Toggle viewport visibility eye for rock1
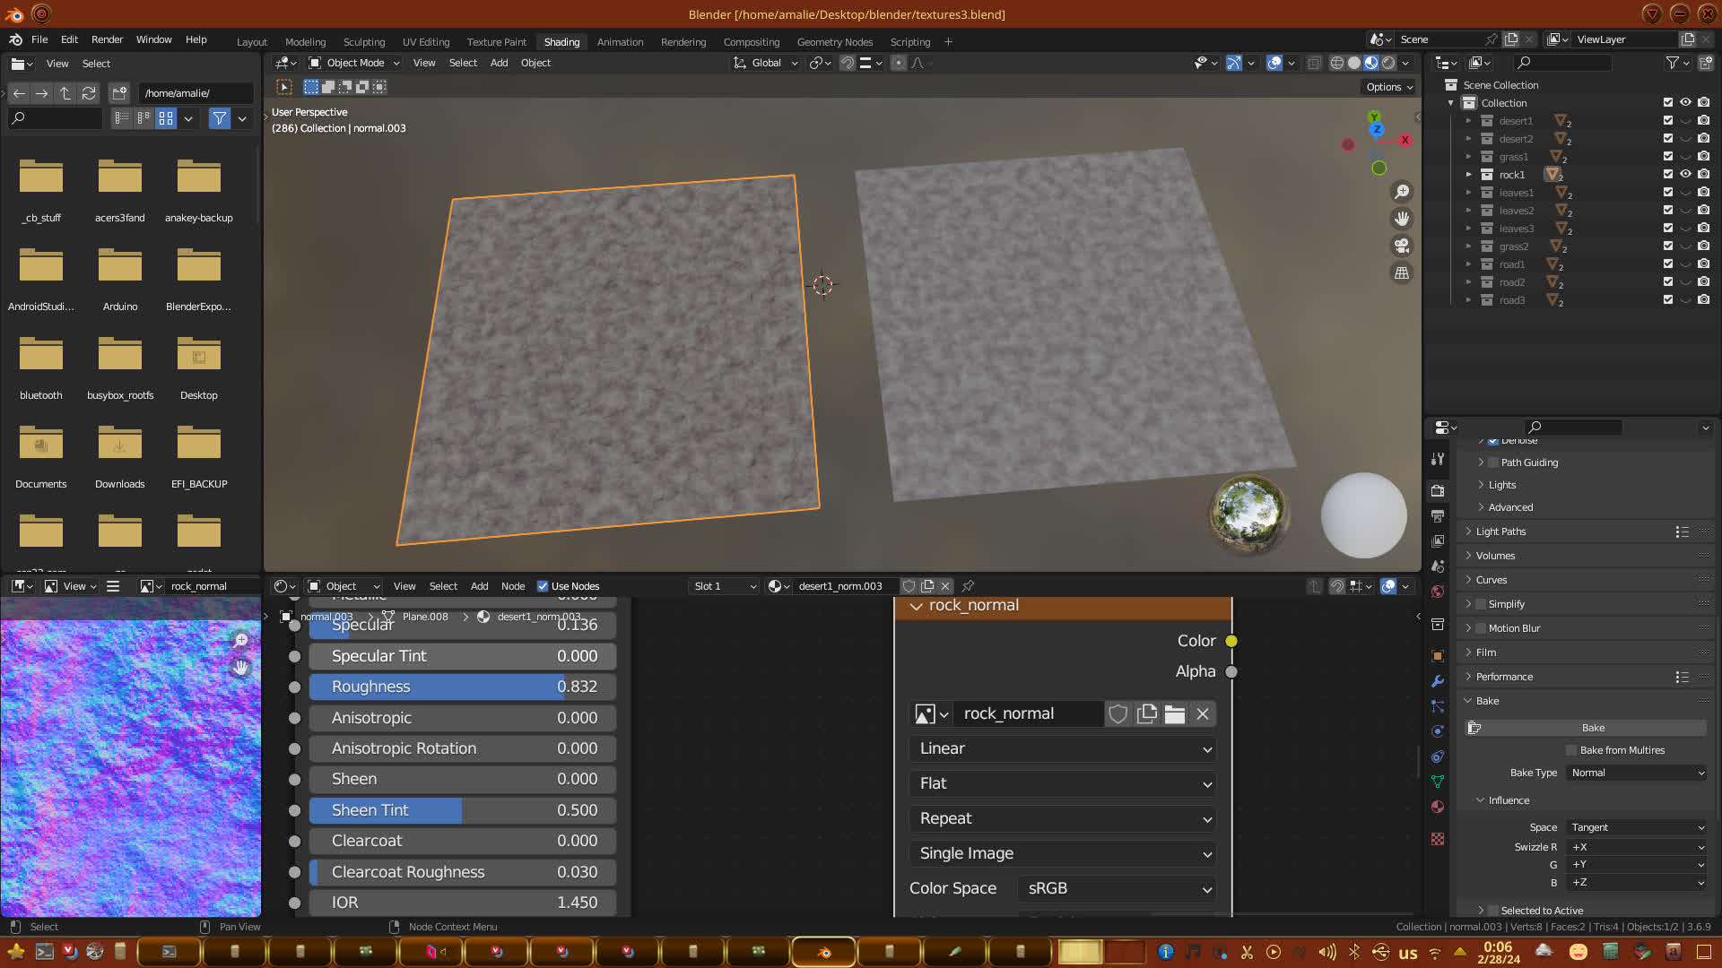 click(1685, 175)
